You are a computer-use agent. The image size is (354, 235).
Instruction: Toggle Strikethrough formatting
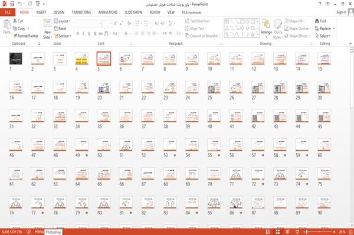coord(101,34)
